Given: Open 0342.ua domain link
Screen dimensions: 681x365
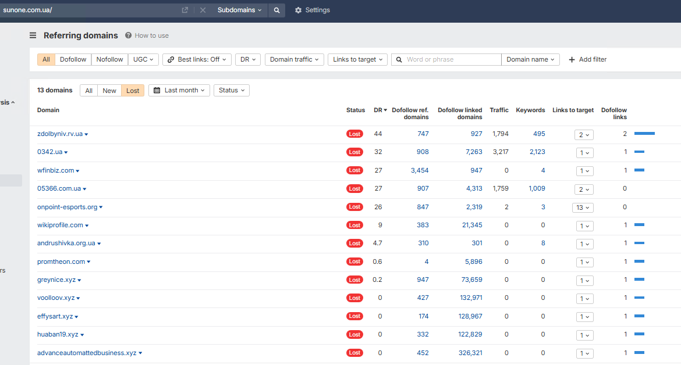Looking at the screenshot, I should pyautogui.click(x=50, y=152).
